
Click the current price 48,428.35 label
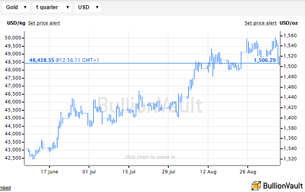(x=42, y=60)
